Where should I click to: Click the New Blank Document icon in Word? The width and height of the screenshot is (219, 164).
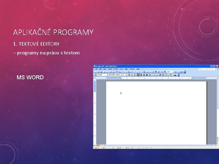point(96,72)
